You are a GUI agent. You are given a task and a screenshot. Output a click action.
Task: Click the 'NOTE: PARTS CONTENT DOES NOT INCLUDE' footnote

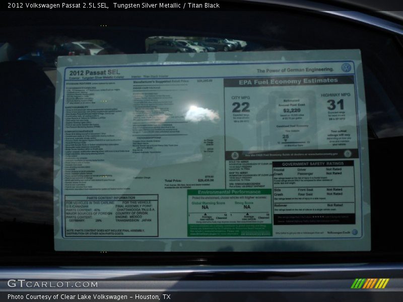coord(105,231)
